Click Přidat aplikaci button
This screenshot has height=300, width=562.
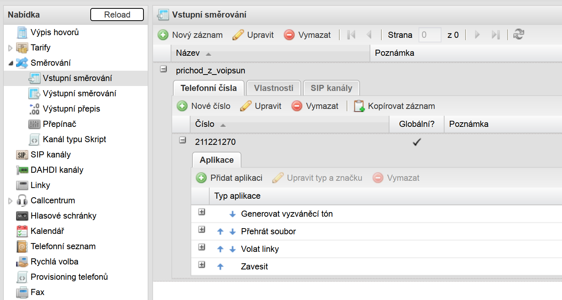pos(229,178)
